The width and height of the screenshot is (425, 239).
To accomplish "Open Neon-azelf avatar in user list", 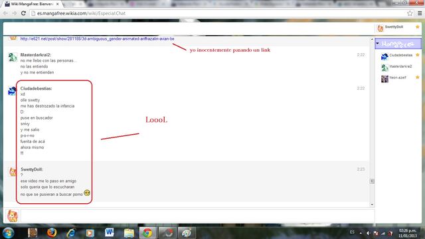I will tap(384, 79).
